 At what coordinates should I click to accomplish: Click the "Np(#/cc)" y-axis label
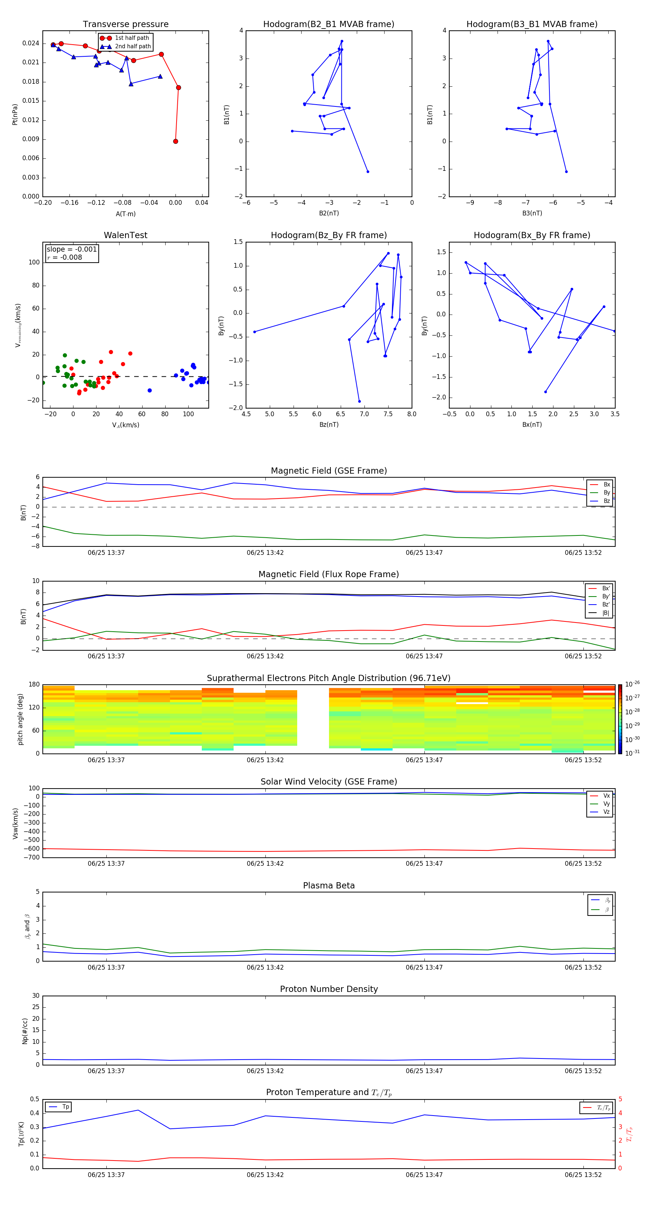[x=25, y=1031]
